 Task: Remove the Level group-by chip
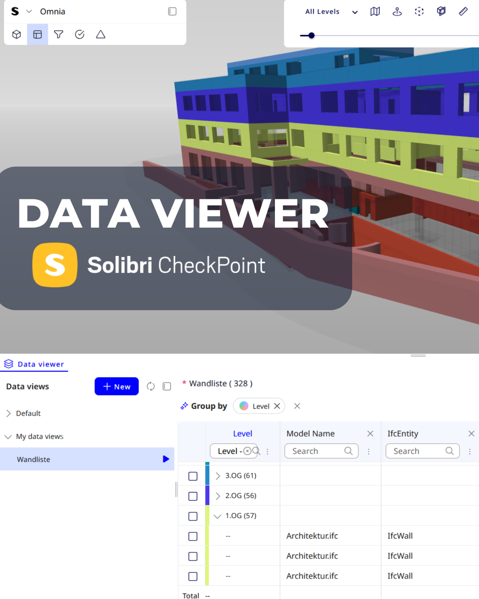coord(277,406)
